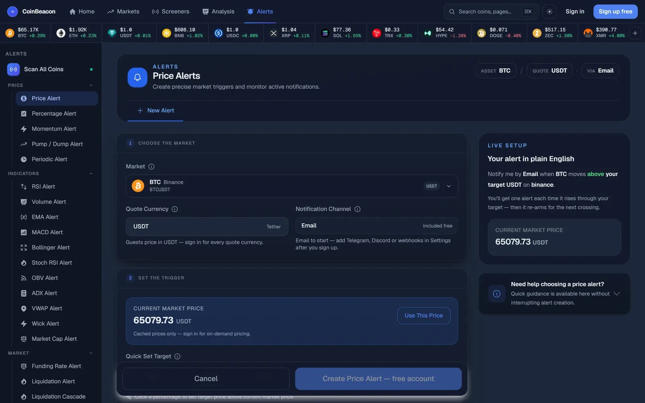Viewport: 645px width, 403px height.
Task: Toggle the light/dark theme sun icon
Action: click(x=549, y=12)
